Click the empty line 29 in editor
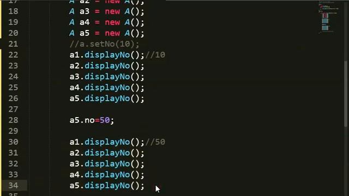Screen dimensions: 349x196 pyautogui.click(x=173, y=131)
